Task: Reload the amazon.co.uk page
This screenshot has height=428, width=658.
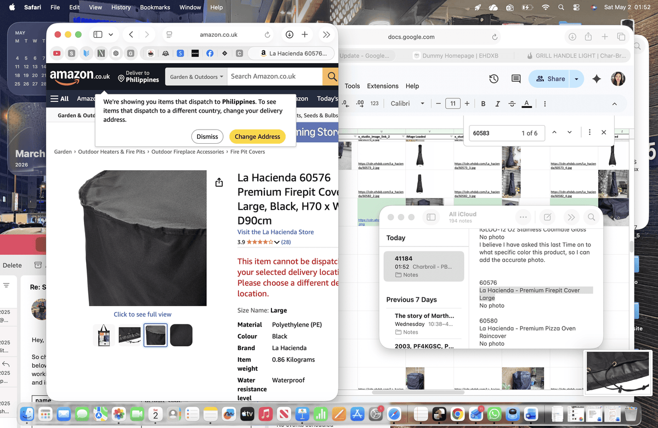Action: coord(268,35)
